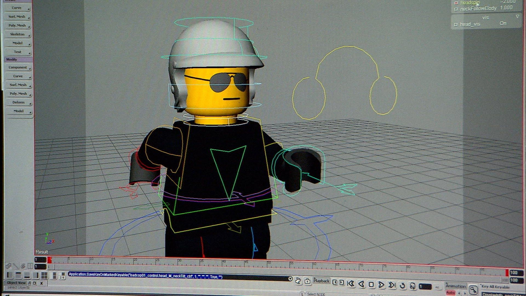Step to previous frame
This screenshot has height=296, width=526.
tap(335, 282)
